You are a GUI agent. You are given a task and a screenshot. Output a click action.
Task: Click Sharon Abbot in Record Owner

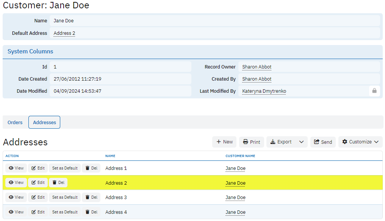(x=257, y=67)
